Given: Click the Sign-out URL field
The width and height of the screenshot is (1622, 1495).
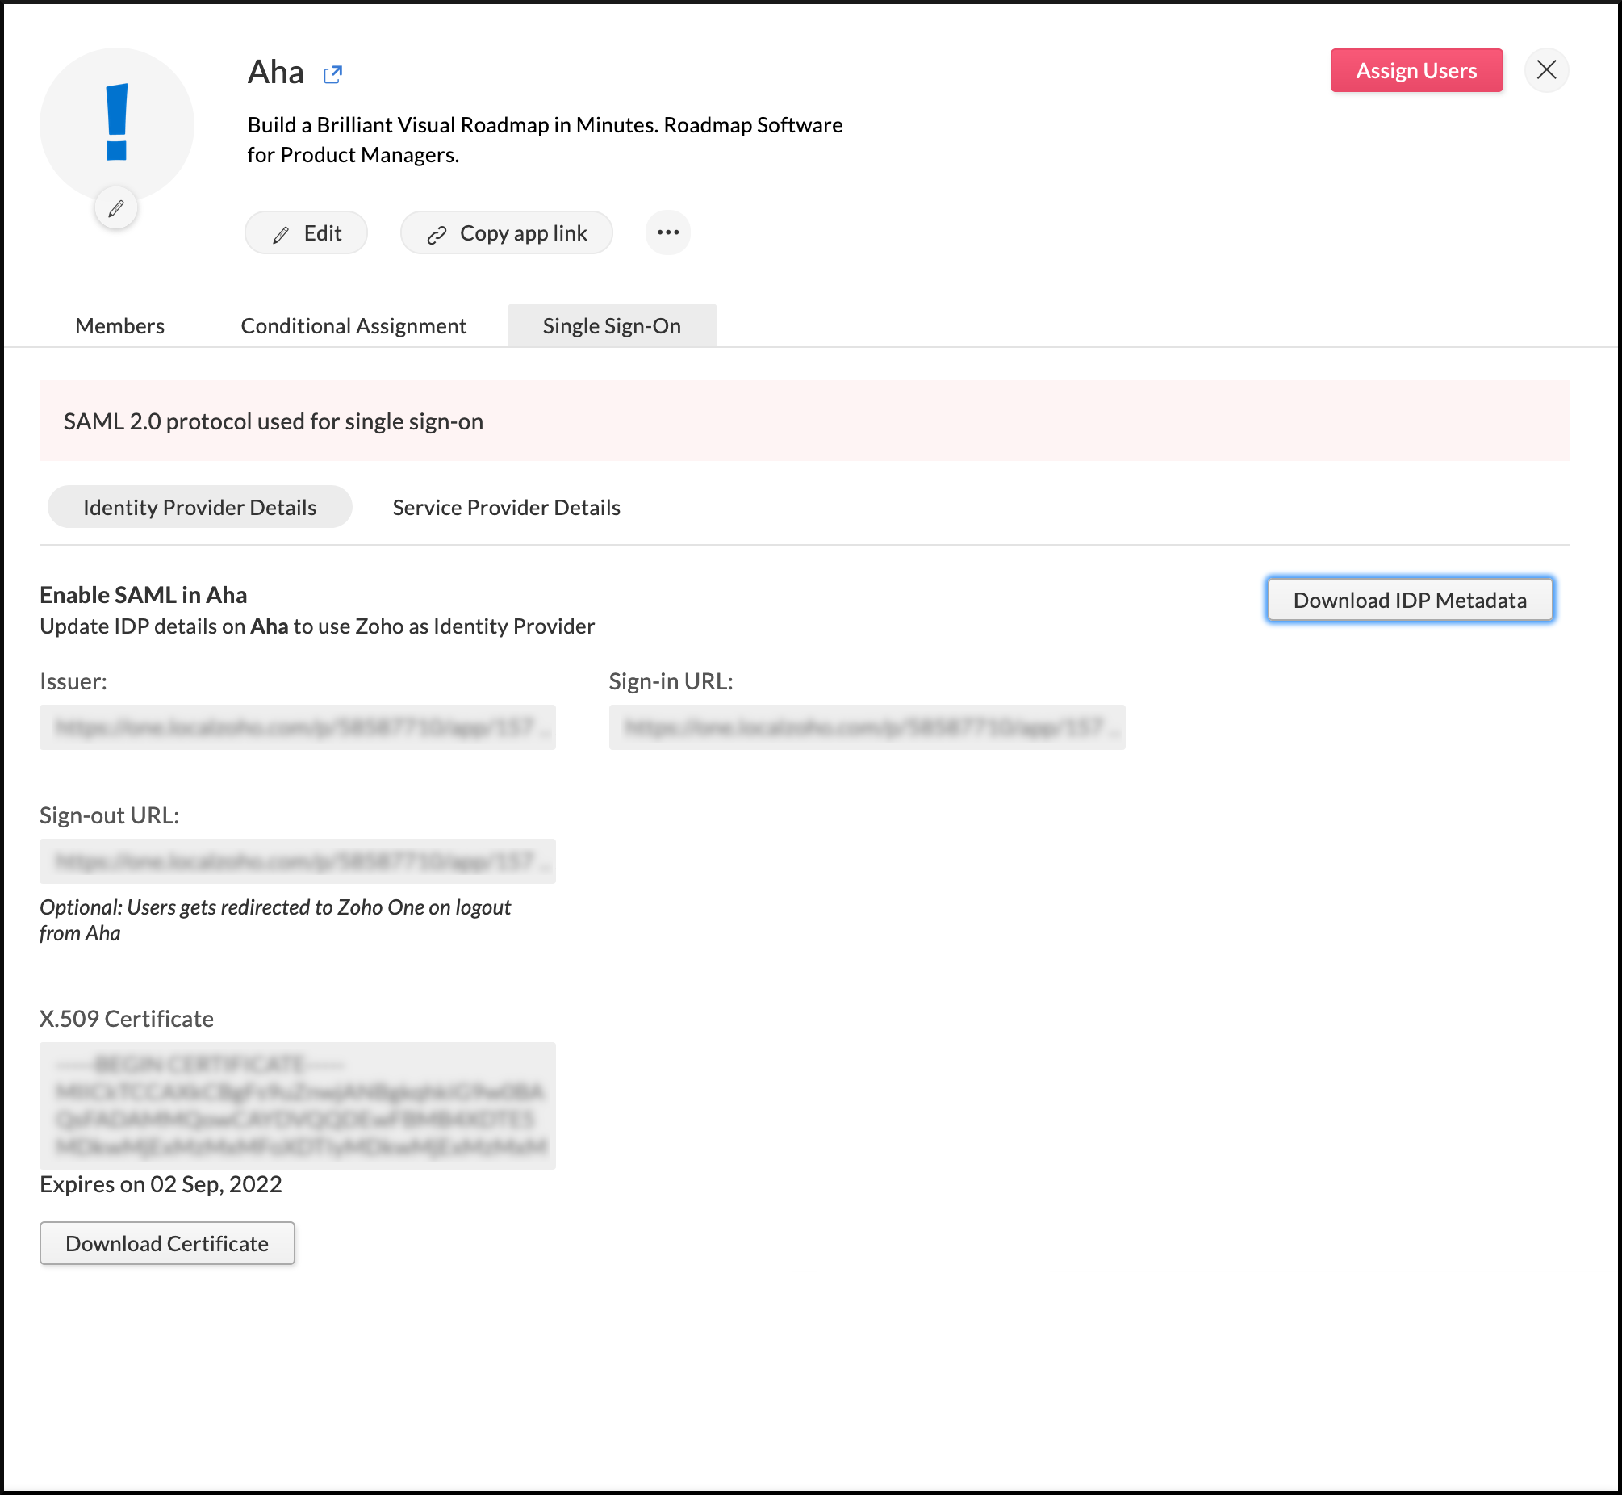Looking at the screenshot, I should [298, 861].
